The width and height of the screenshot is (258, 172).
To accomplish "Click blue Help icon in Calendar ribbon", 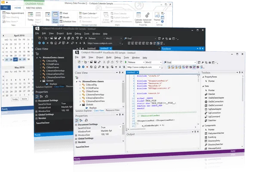I will pyautogui.click(x=163, y=21).
